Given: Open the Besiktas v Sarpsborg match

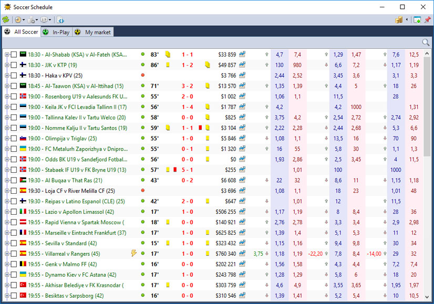Looking at the screenshot, I should coord(66,296).
